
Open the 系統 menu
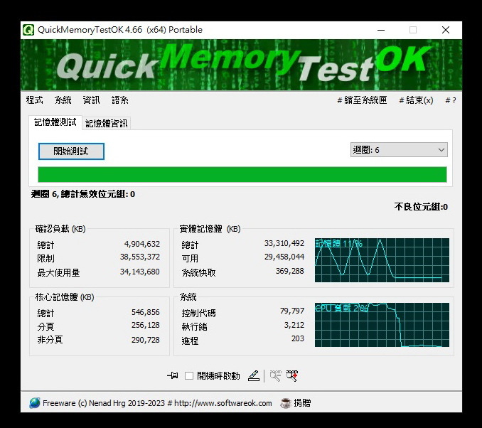(x=63, y=100)
